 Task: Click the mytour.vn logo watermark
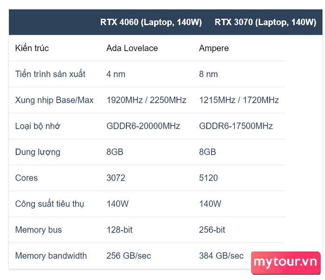click(286, 263)
